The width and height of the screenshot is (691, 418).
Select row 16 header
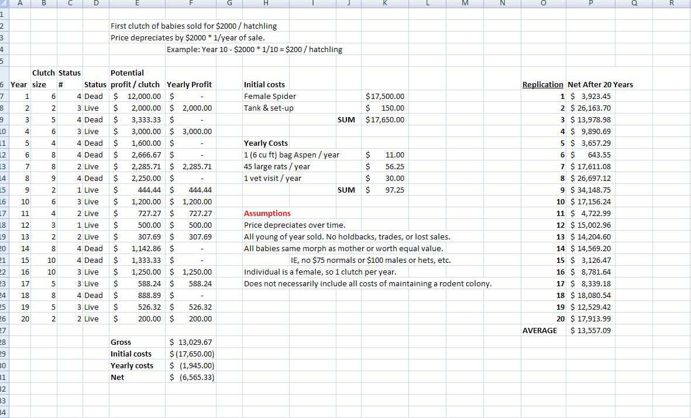(4, 201)
